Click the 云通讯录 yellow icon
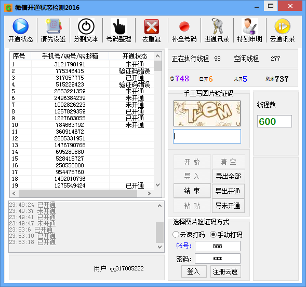The image size is (306, 287). coord(283,26)
